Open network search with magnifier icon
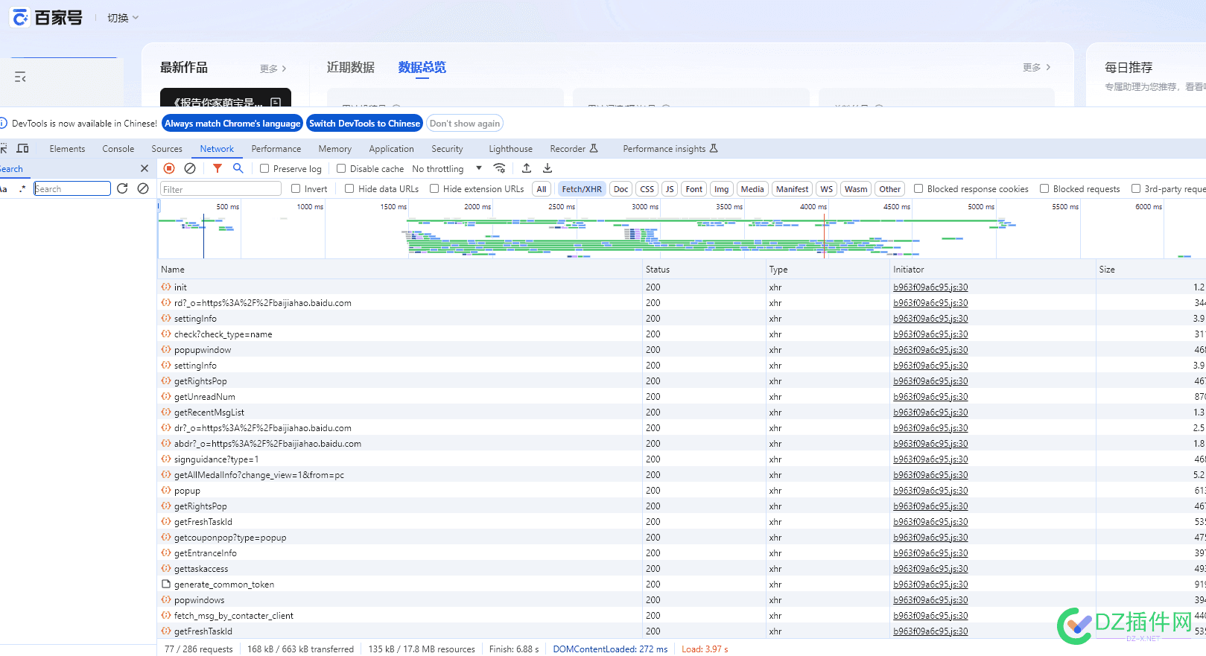1206x656 pixels. point(238,168)
